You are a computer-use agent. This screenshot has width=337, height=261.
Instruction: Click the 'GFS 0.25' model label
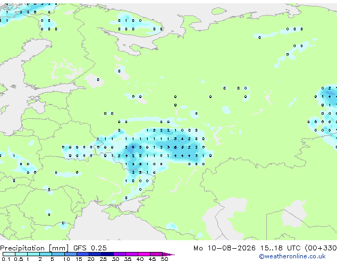pos(90,248)
